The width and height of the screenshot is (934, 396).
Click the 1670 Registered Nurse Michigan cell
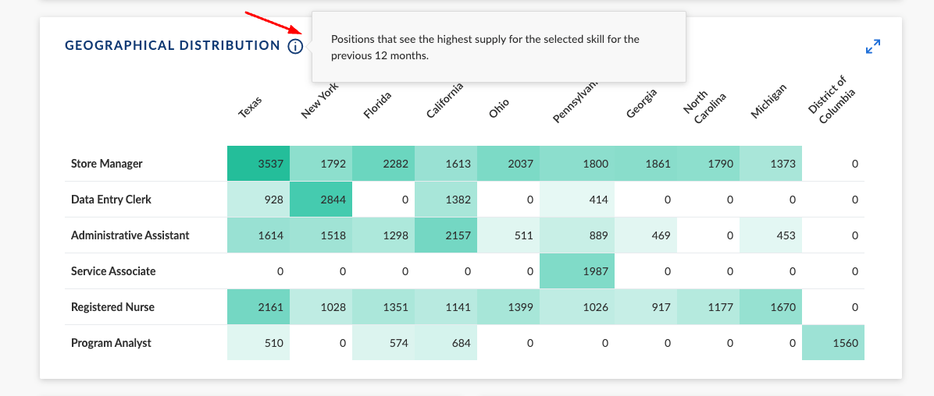[771, 307]
